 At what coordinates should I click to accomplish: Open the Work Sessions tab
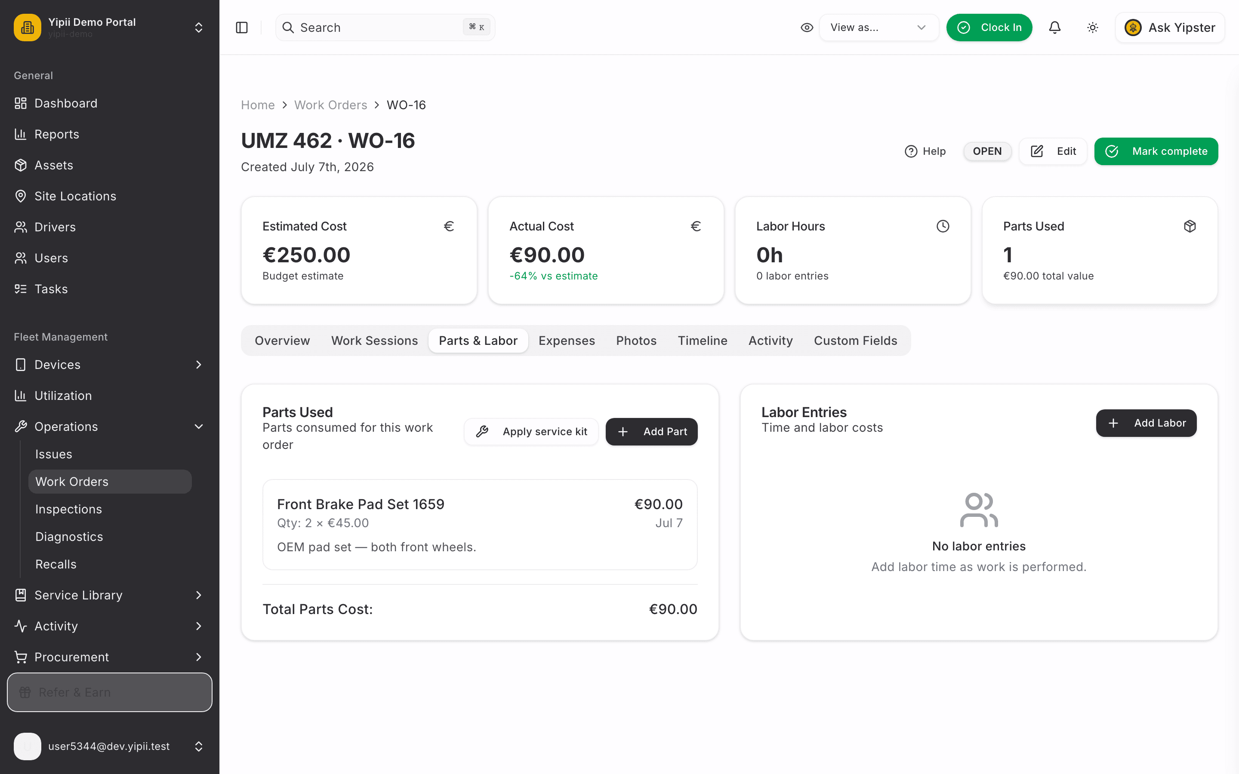click(x=374, y=341)
